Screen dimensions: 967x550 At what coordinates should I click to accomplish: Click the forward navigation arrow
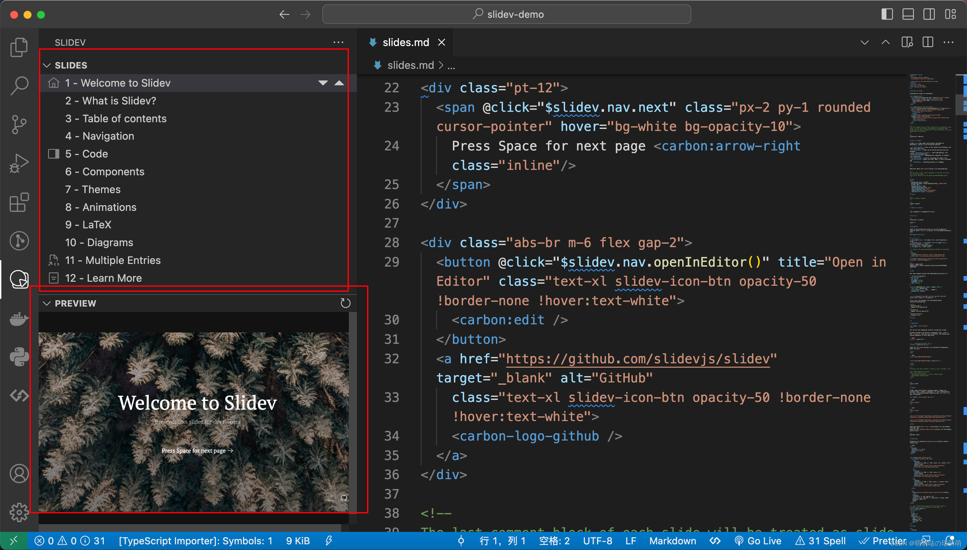[x=305, y=14]
